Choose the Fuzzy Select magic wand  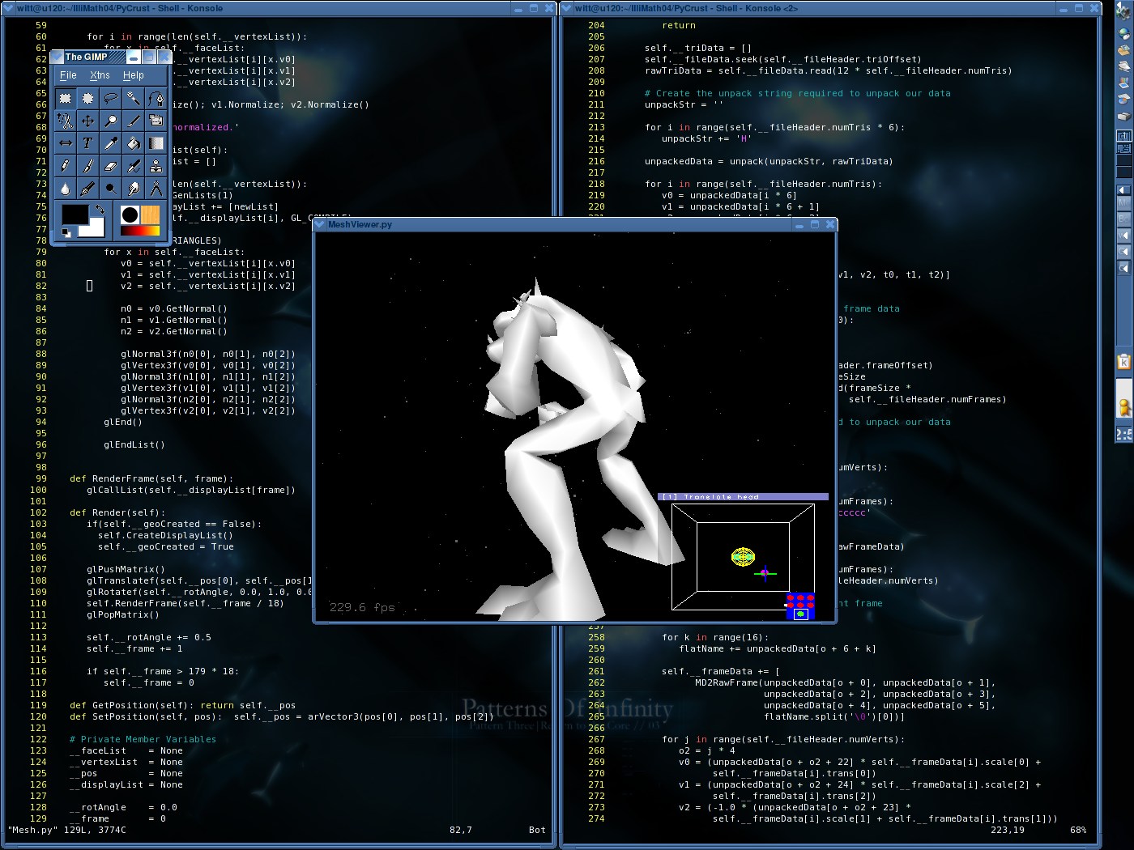134,98
